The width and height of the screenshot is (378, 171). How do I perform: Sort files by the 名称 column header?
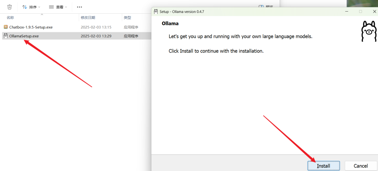(x=10, y=18)
